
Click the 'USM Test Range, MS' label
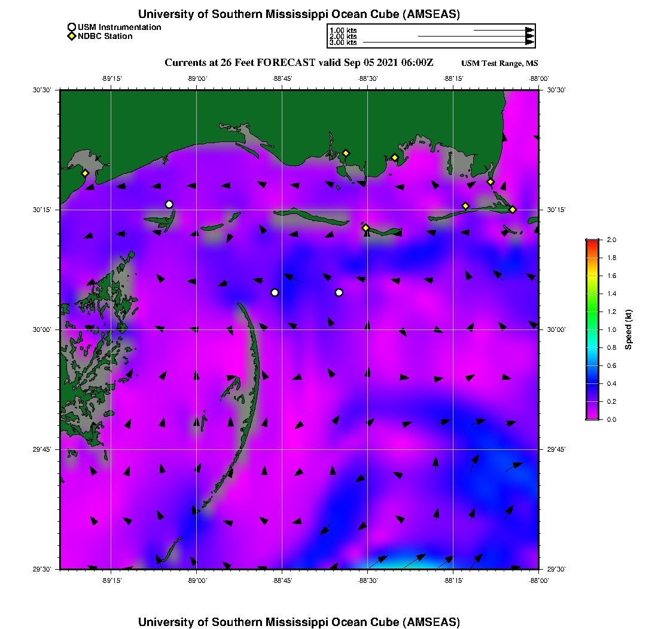pos(499,63)
